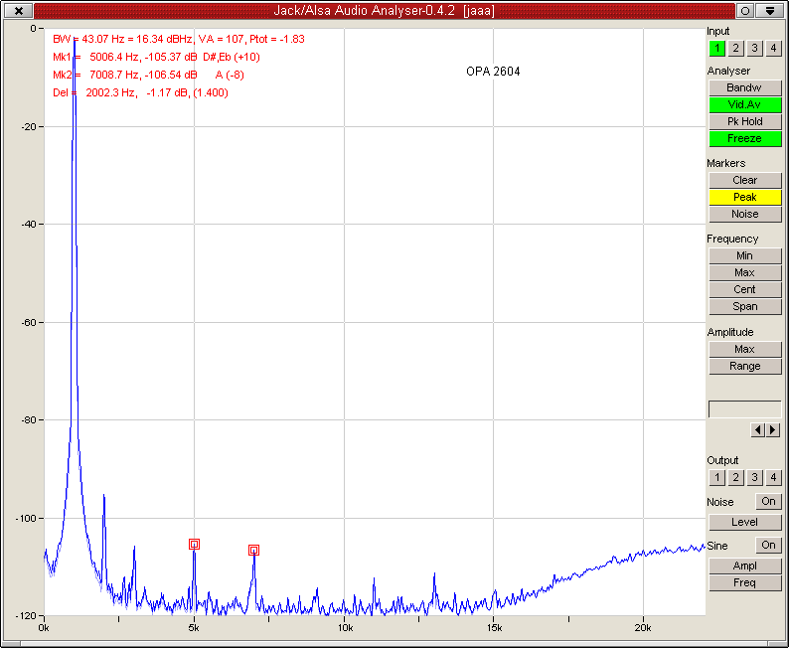Select Output channel 3
789x648 pixels.
[x=754, y=477]
